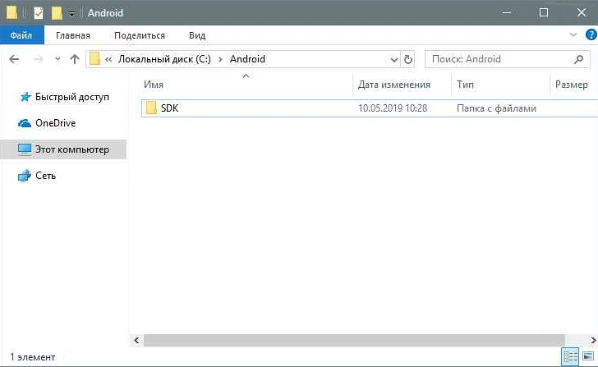Click the Properties quick access icon
The height and width of the screenshot is (367, 598).
click(39, 13)
